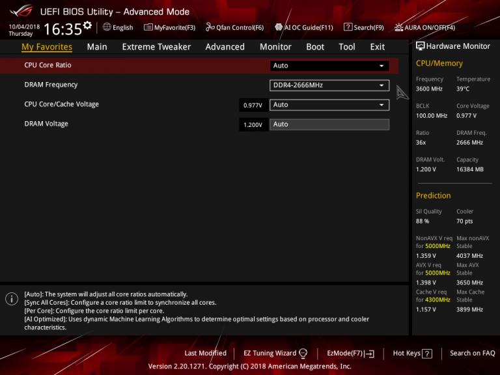Click the info icon beside help text
The image size is (500, 375).
click(x=12, y=299)
